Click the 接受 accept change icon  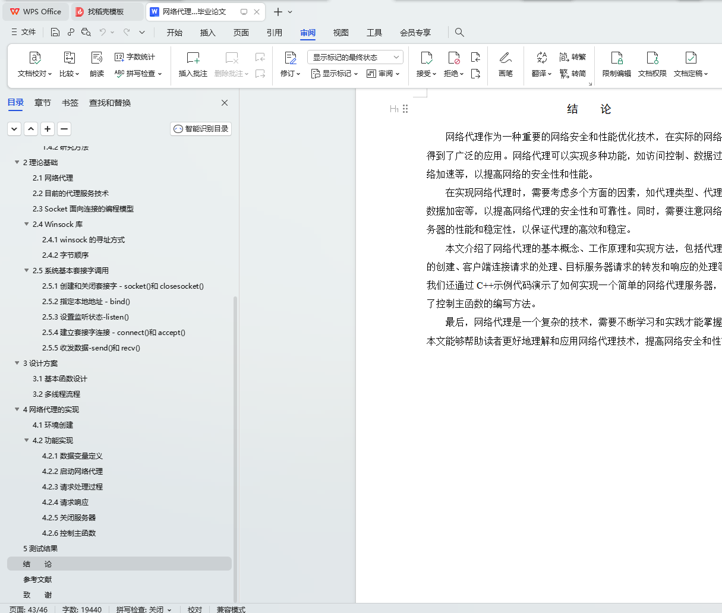coord(426,58)
